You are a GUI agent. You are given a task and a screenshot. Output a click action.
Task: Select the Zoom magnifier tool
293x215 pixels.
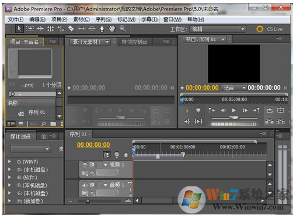point(123,29)
